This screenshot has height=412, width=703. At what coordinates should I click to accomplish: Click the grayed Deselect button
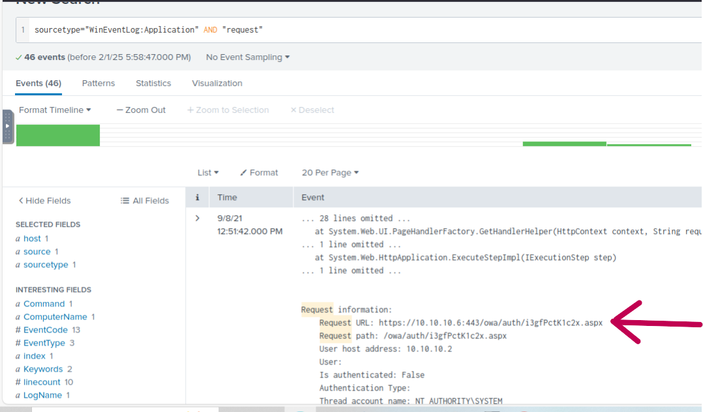(312, 110)
